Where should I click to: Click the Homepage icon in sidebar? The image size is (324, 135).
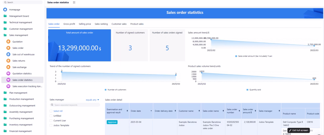(x=5, y=9)
